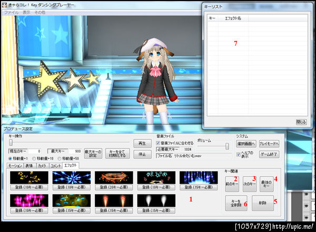This screenshot has width=316, height=232.
Task: Switch to プレイモードへ play mode
Action: (269, 143)
